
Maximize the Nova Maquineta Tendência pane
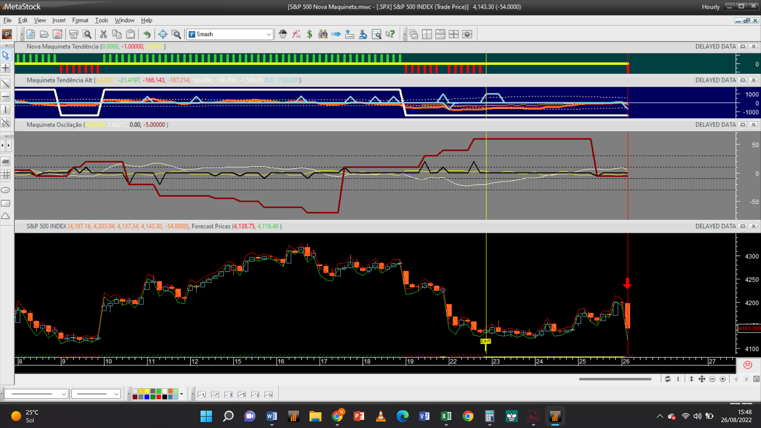click(x=743, y=46)
